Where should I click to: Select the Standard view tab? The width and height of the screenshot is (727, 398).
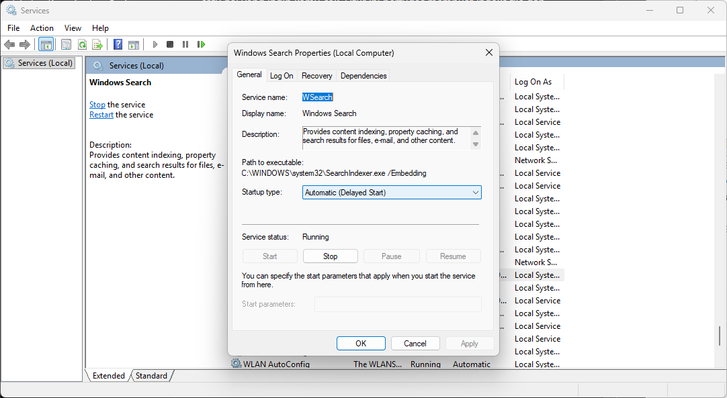tap(151, 376)
